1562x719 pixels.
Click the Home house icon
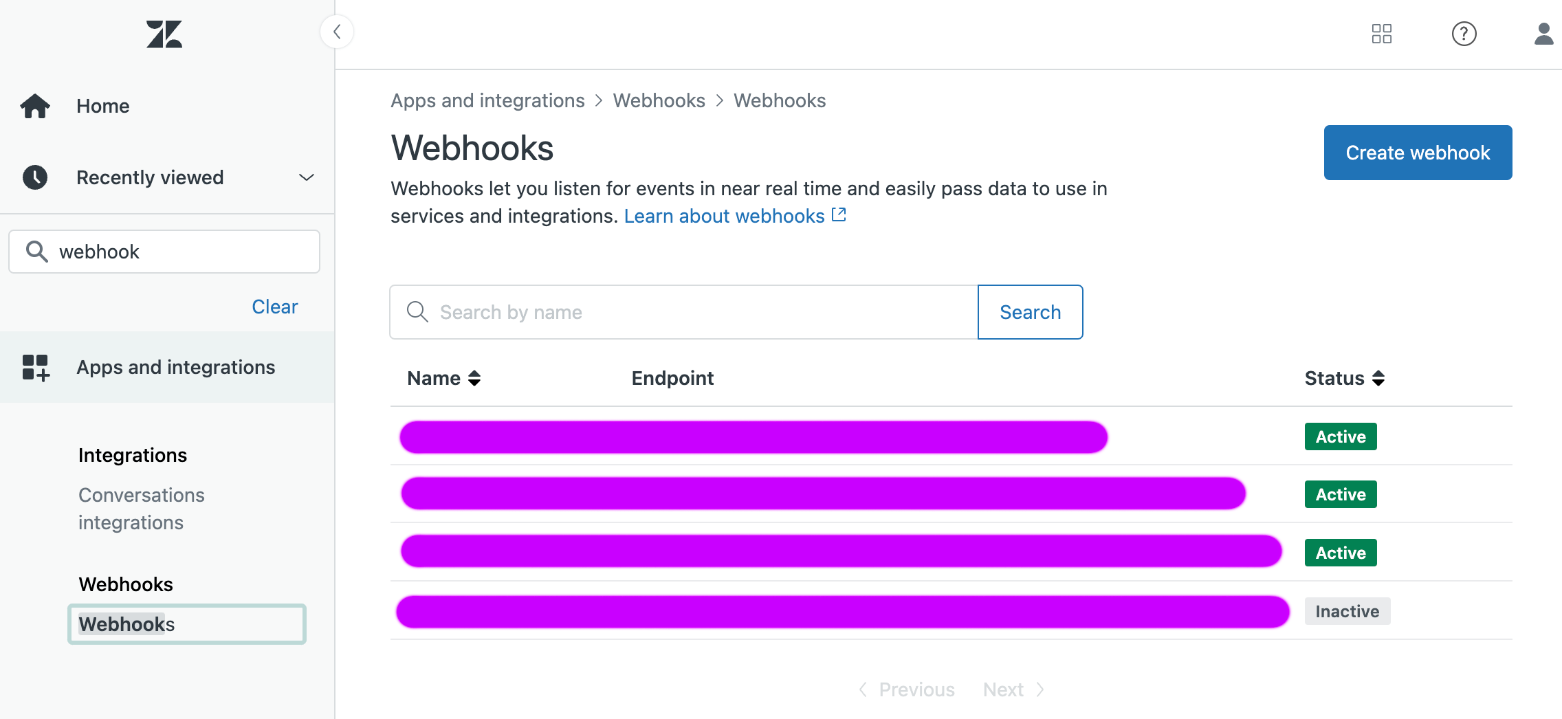[x=35, y=106]
